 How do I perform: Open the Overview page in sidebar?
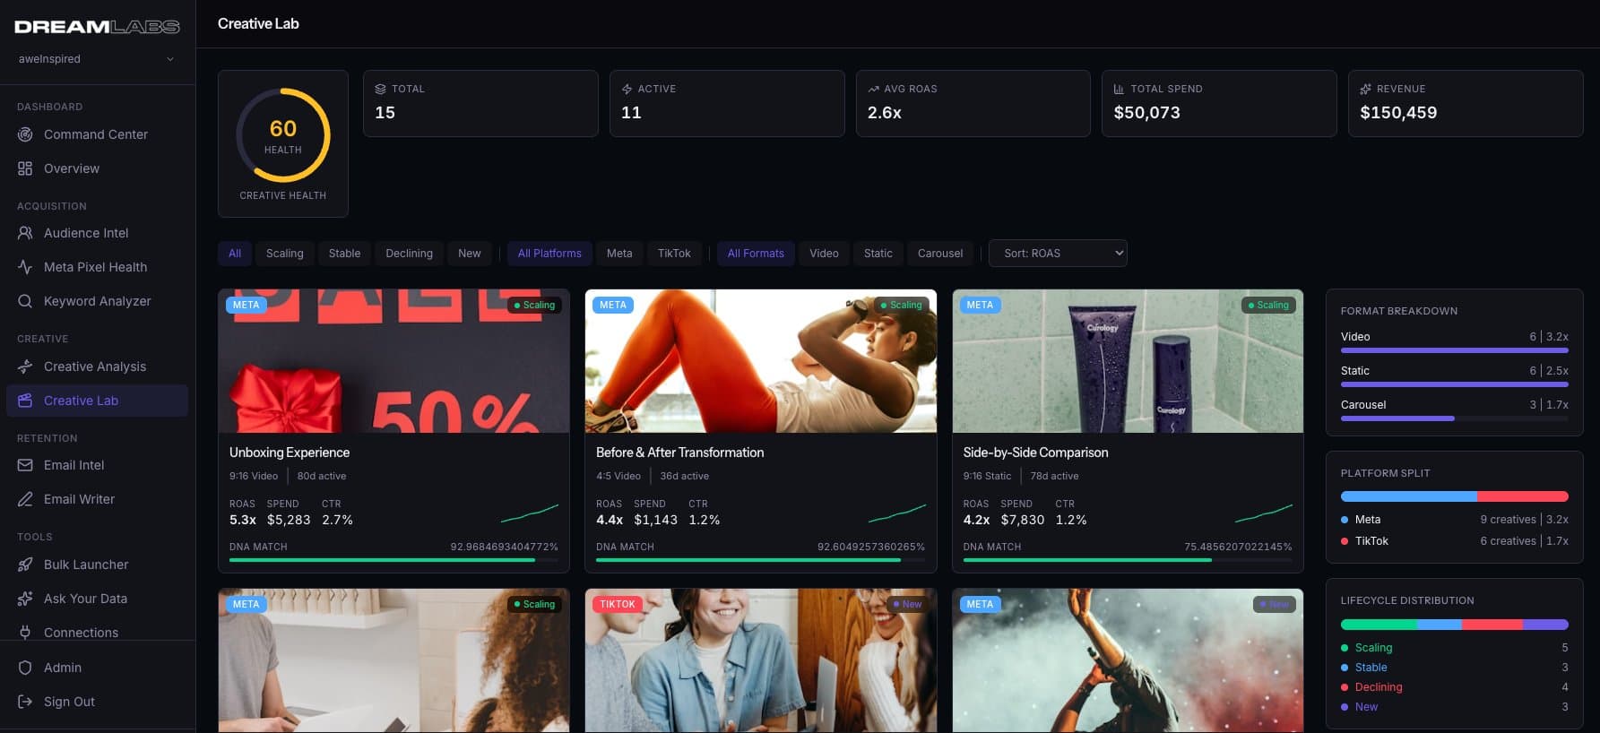point(72,168)
